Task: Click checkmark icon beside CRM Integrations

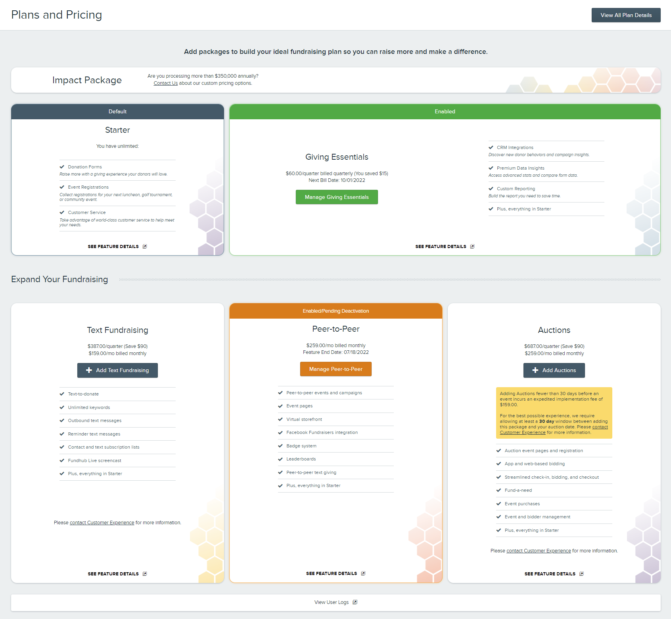Action: tap(491, 147)
